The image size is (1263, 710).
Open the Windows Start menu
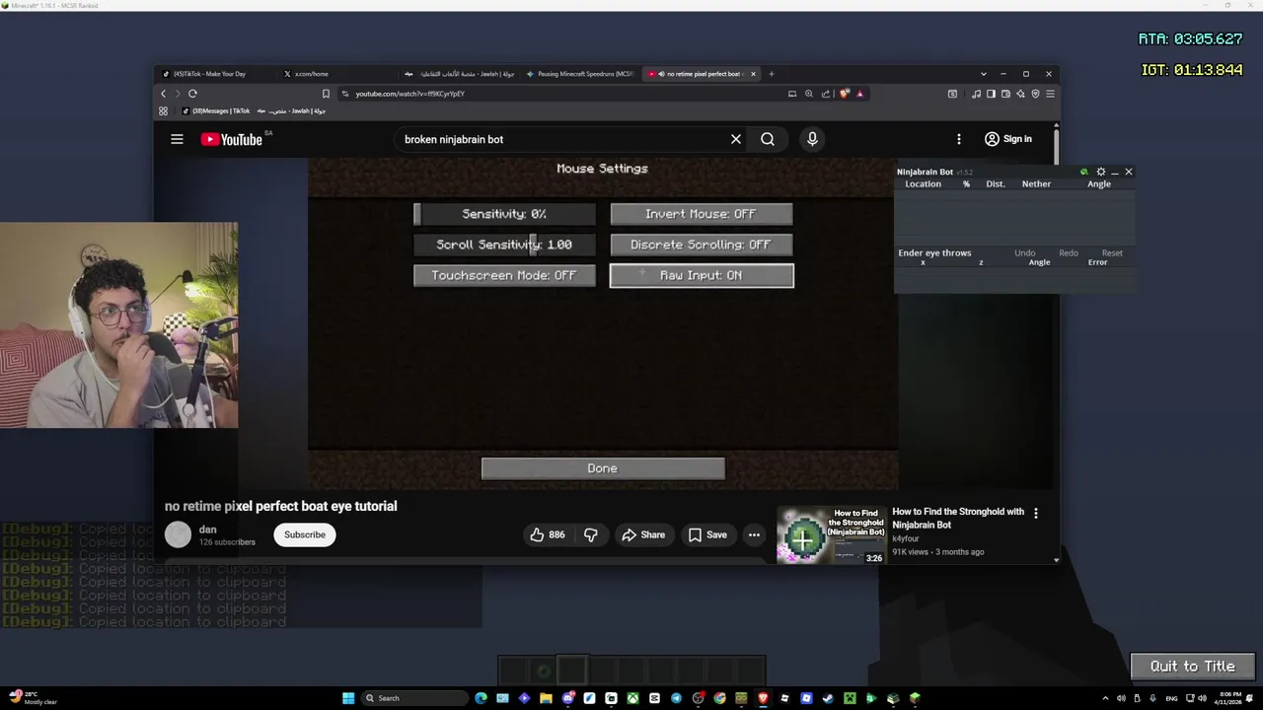pyautogui.click(x=348, y=698)
